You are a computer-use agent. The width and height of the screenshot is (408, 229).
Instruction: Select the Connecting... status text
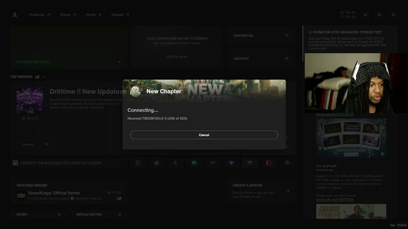(x=143, y=110)
